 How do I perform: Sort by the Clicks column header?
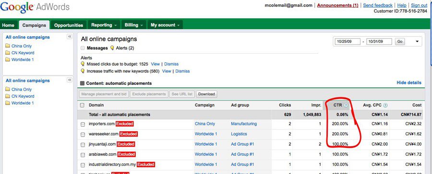click(x=285, y=105)
